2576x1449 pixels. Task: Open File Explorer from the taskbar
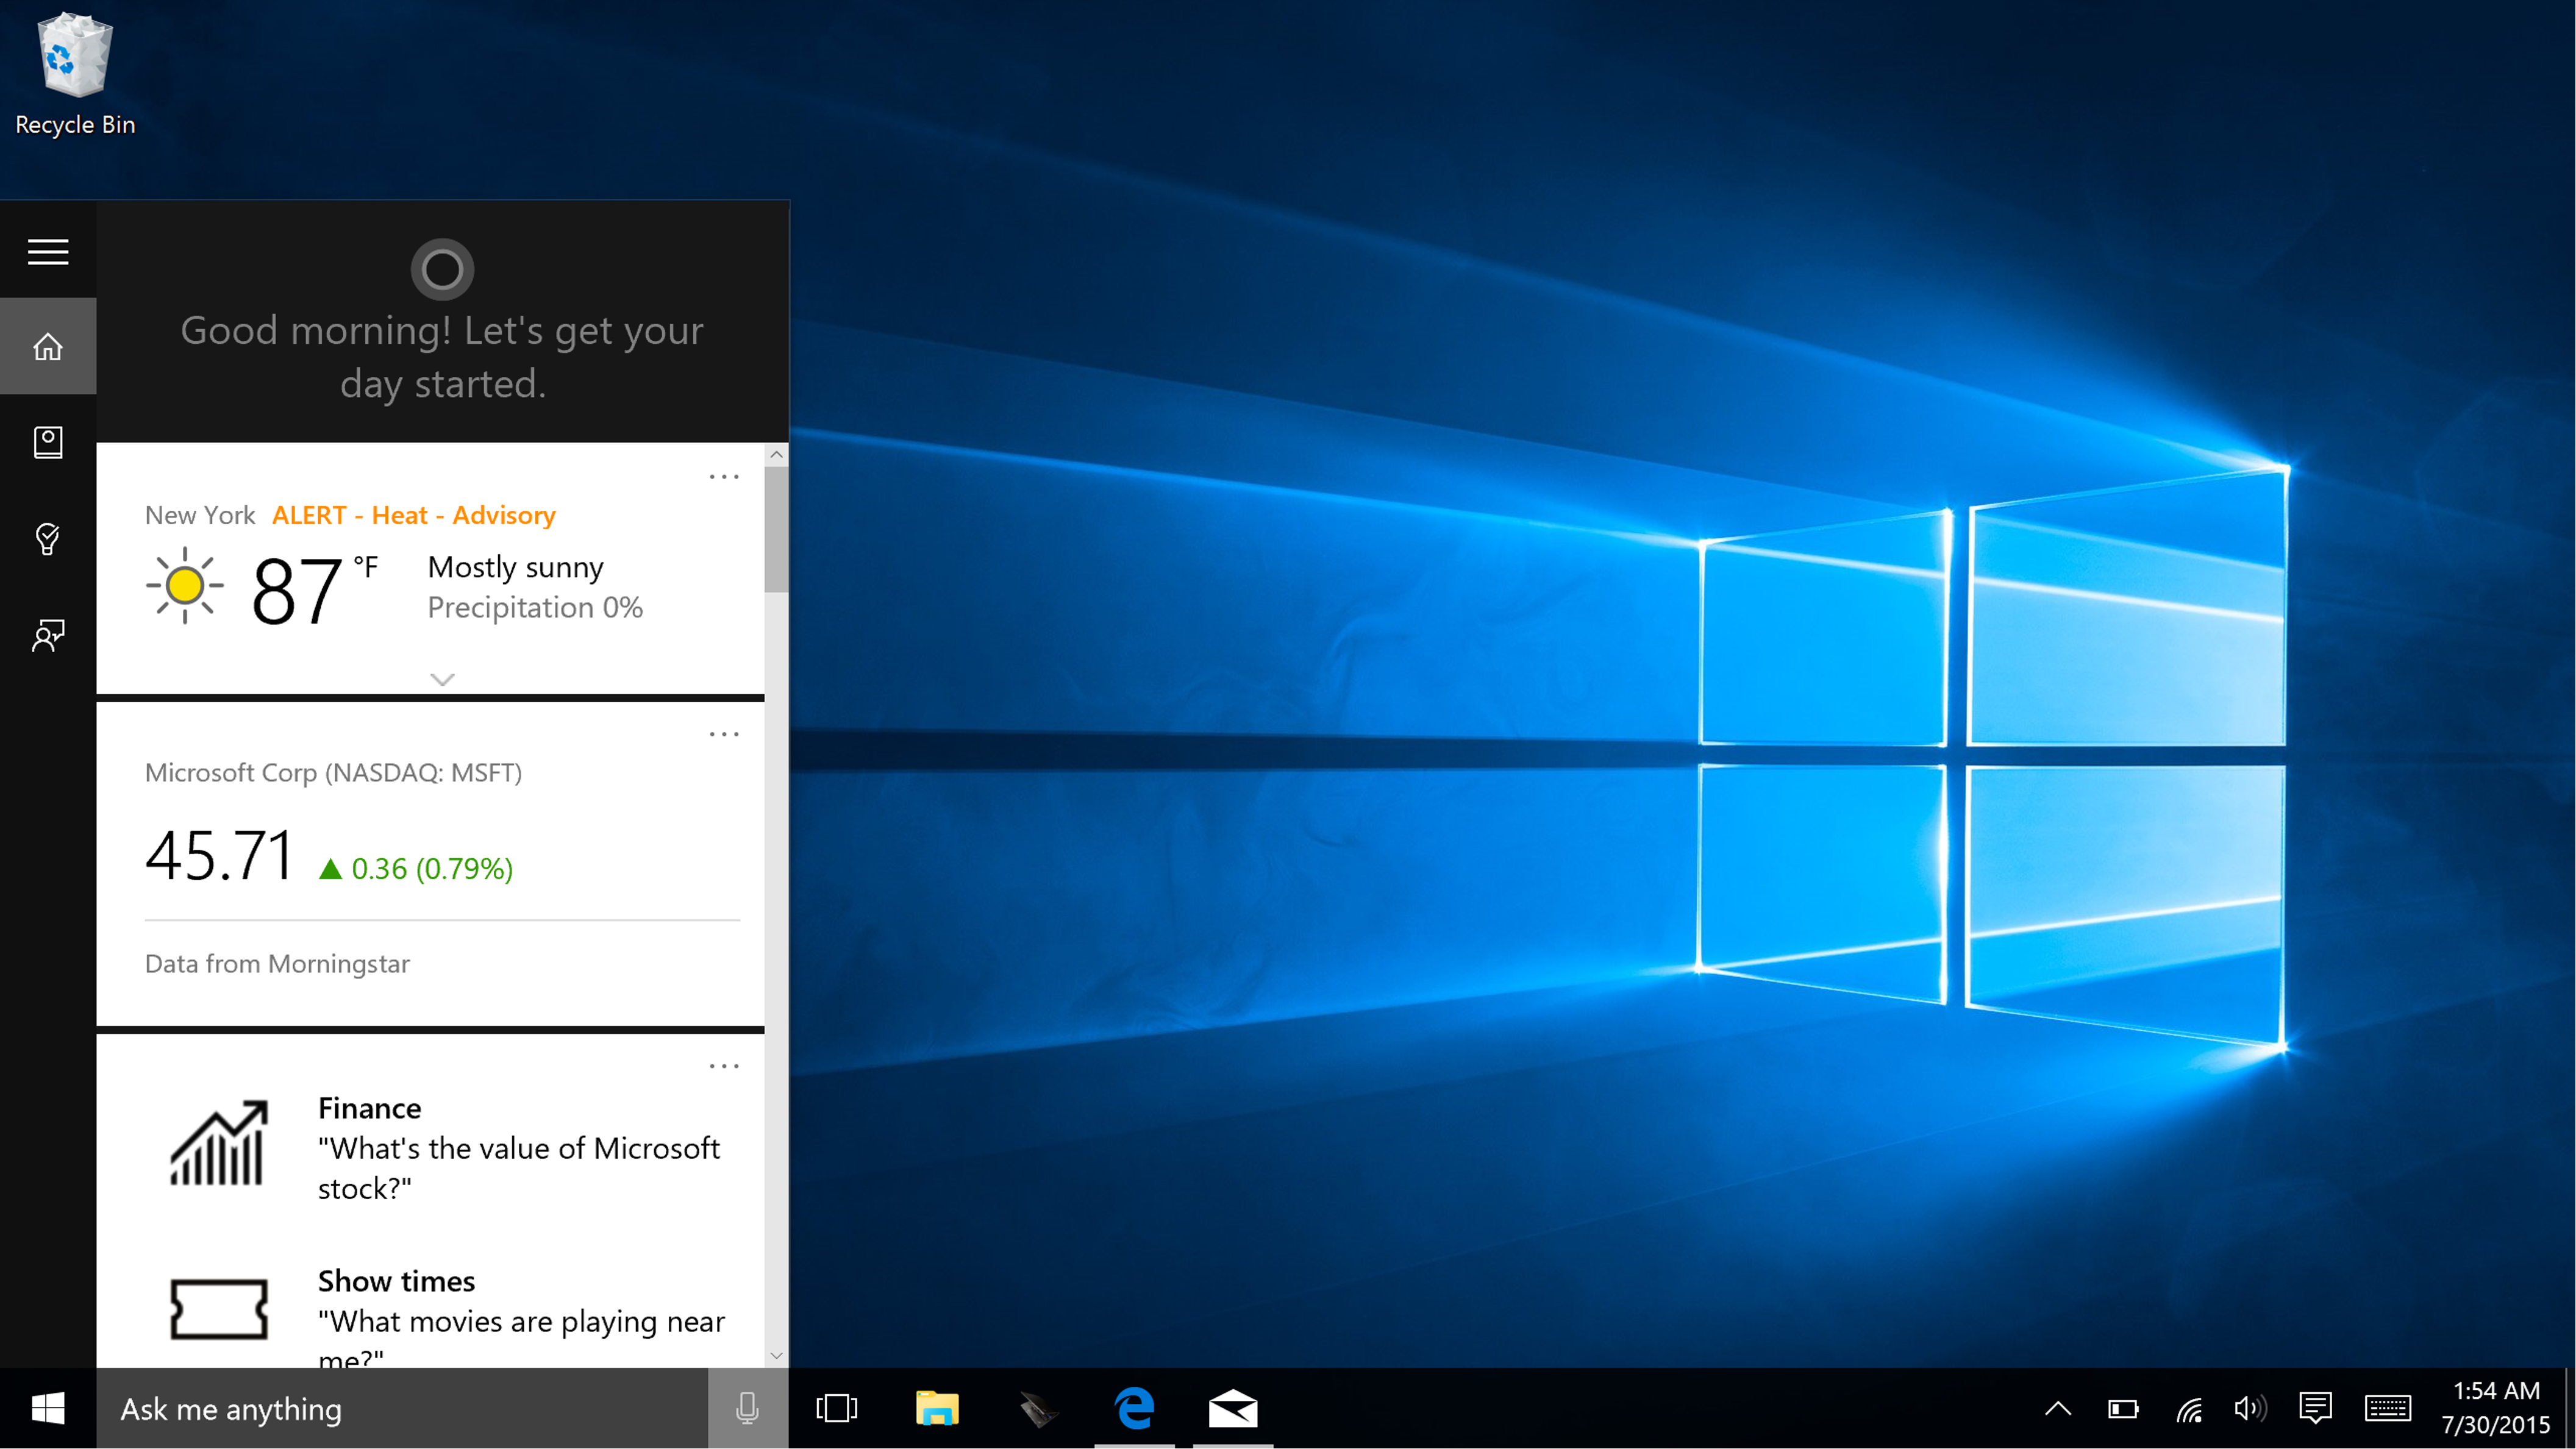pyautogui.click(x=936, y=1408)
